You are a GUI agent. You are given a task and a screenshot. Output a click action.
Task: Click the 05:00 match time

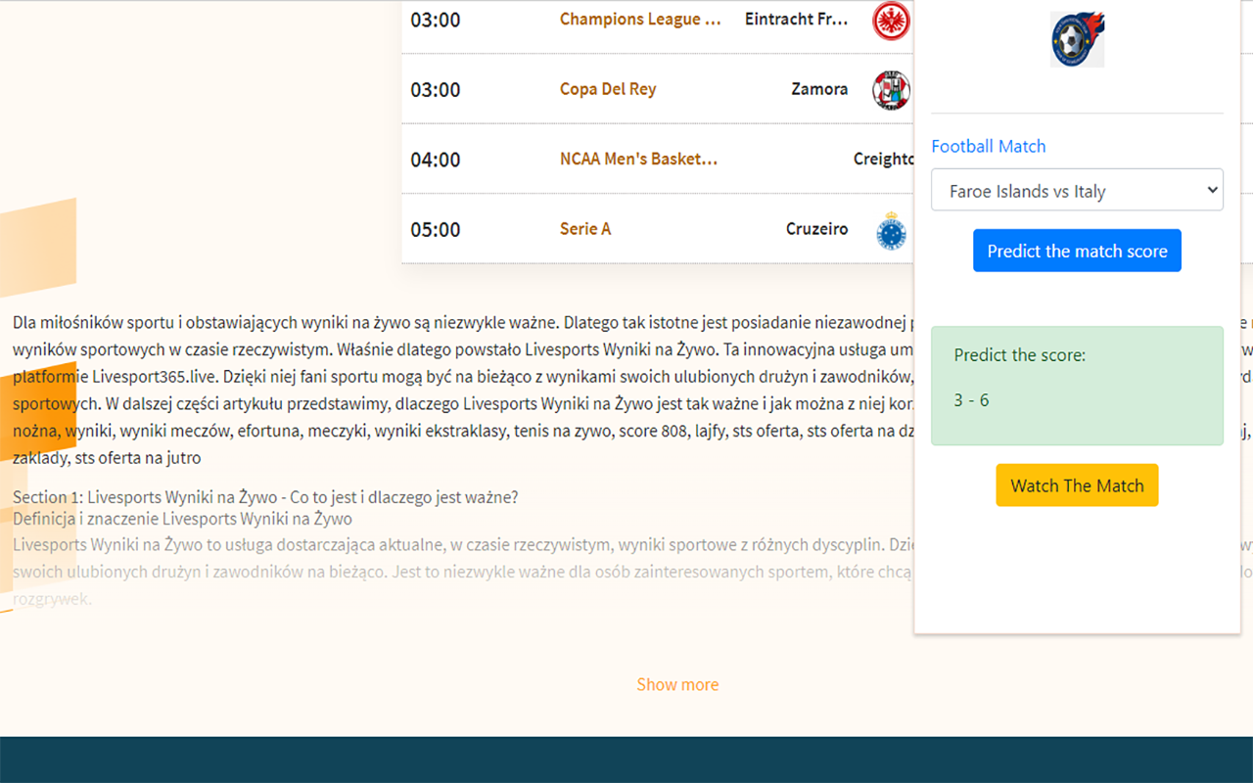tap(436, 230)
